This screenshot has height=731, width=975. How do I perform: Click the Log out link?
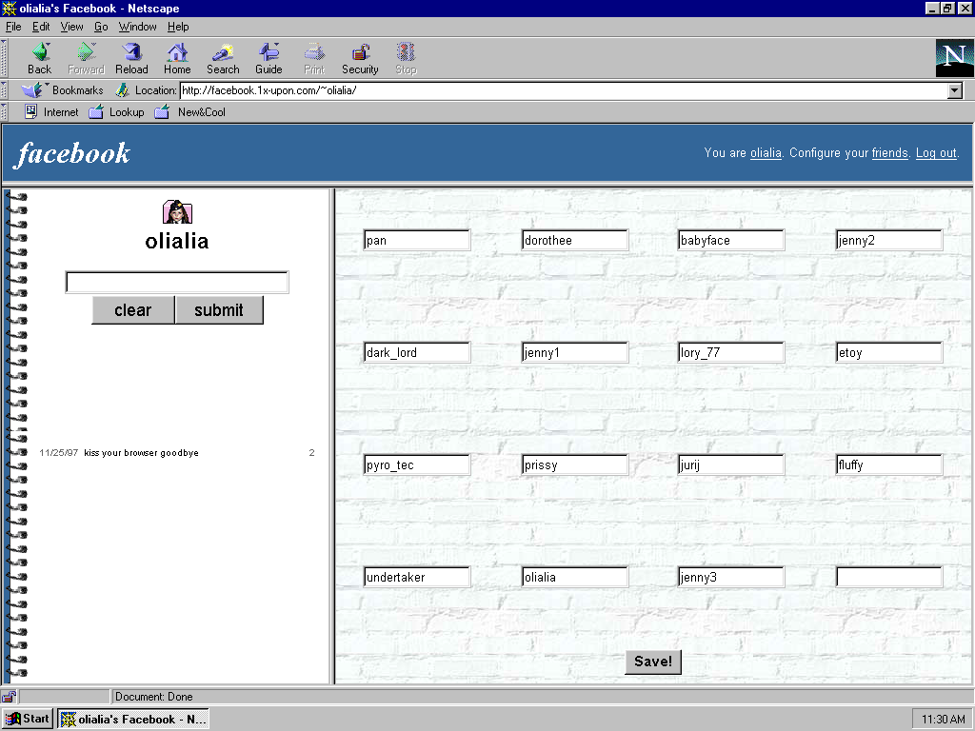click(x=936, y=153)
